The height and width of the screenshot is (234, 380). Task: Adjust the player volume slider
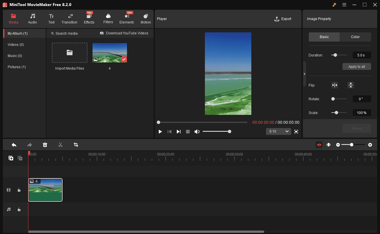point(217,131)
